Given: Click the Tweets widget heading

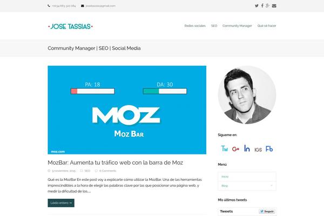Looking at the screenshot, I should [x=226, y=211].
